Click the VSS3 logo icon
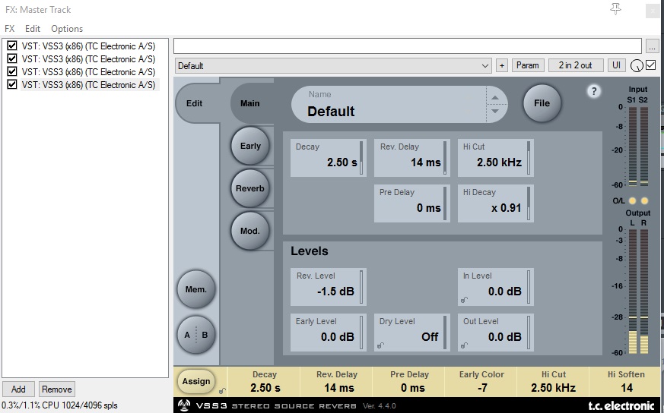Viewport: 664px width, 413px height. pos(184,406)
